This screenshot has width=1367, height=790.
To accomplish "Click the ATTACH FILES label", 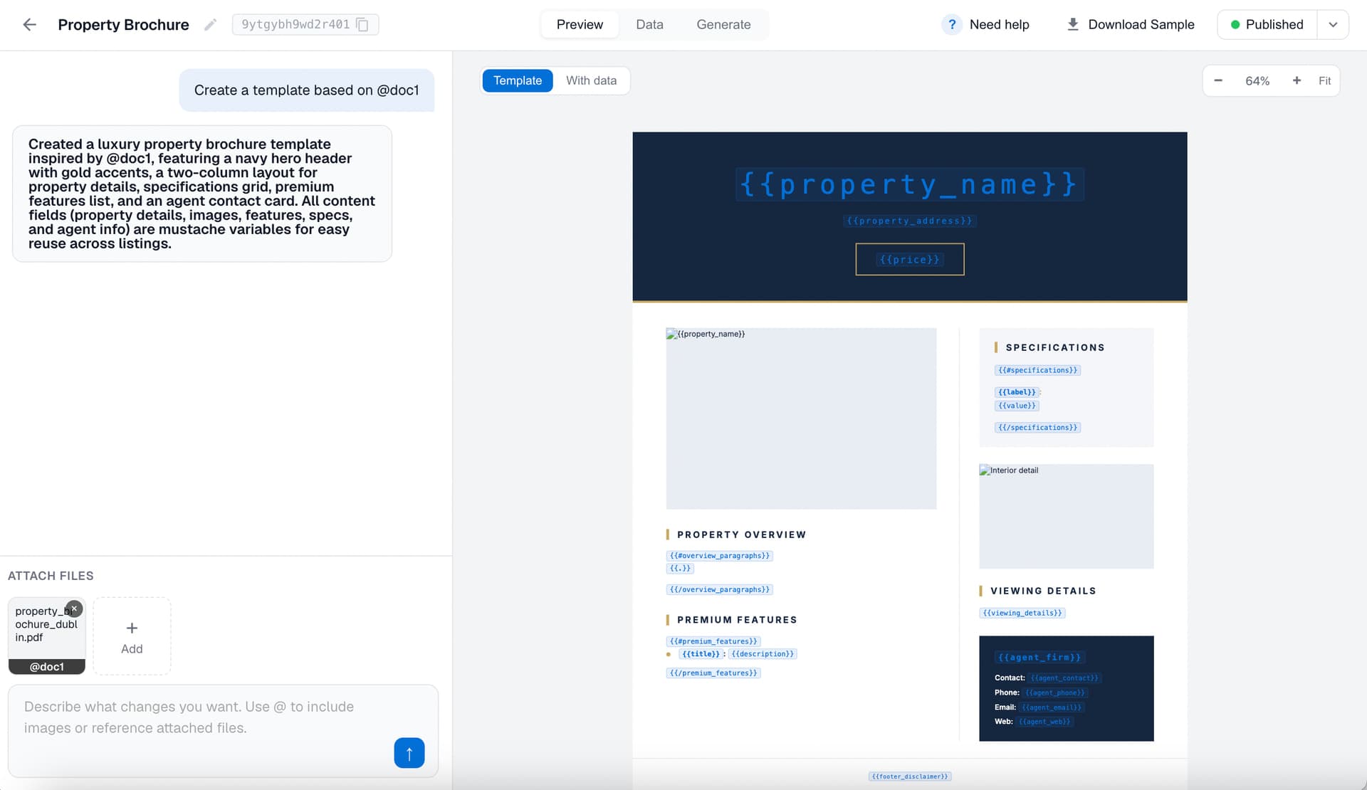I will pos(51,576).
